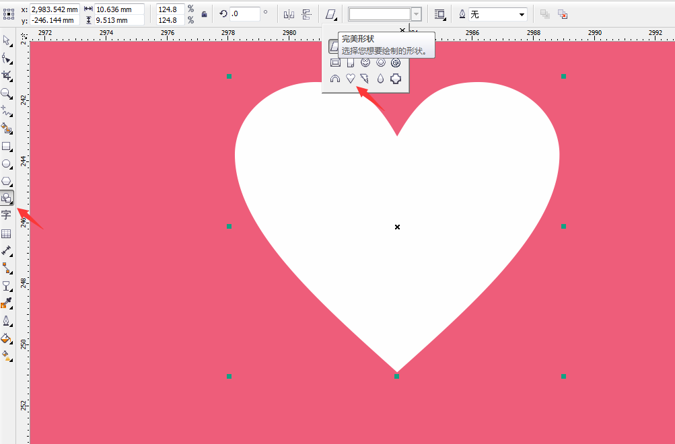The height and width of the screenshot is (444, 675).
Task: Select the Shape edit tool
Action: click(x=7, y=58)
